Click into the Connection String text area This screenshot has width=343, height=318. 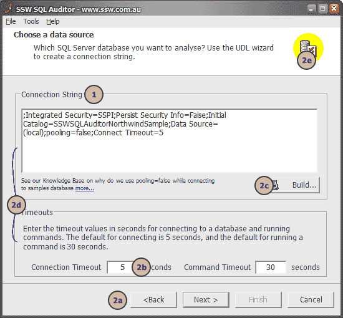[169, 141]
